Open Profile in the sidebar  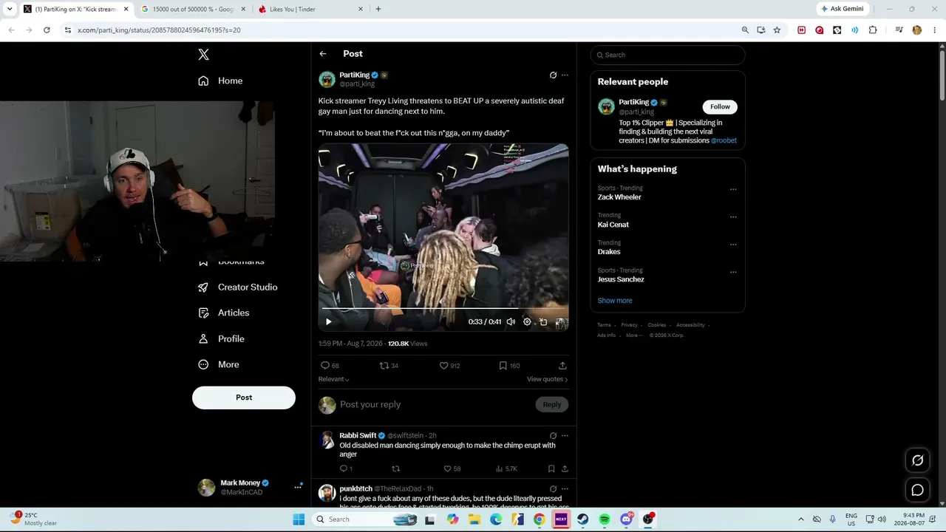coord(221,339)
